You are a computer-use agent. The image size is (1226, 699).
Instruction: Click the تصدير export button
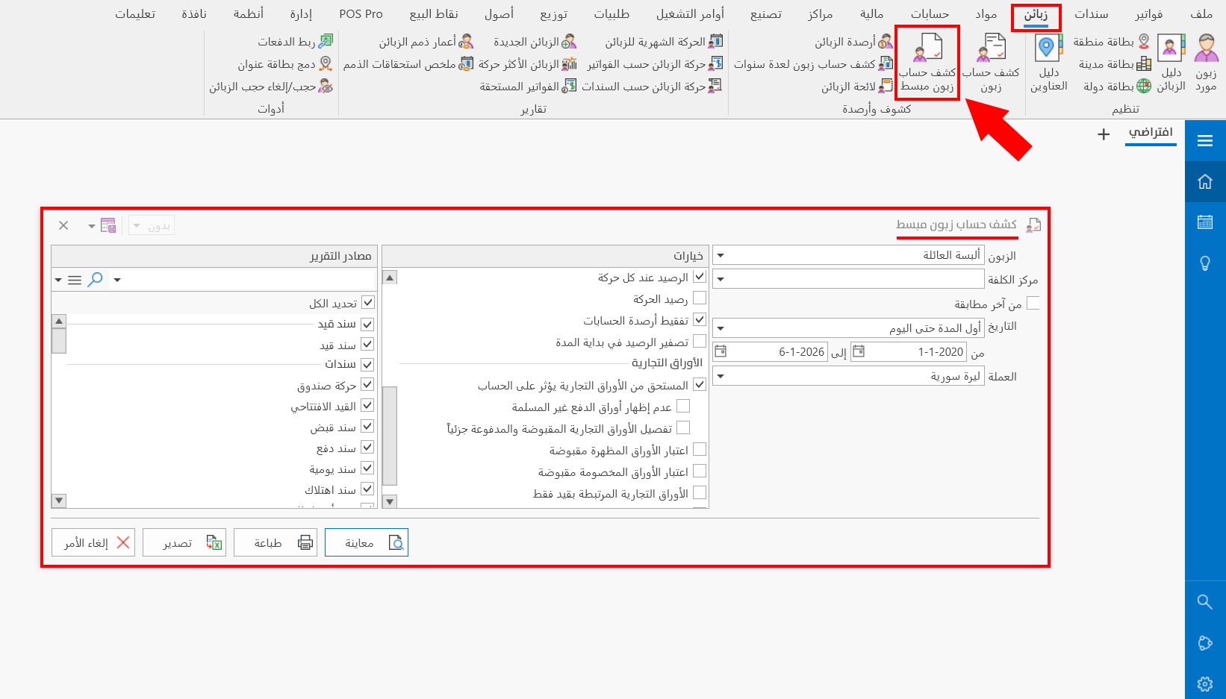pyautogui.click(x=184, y=542)
